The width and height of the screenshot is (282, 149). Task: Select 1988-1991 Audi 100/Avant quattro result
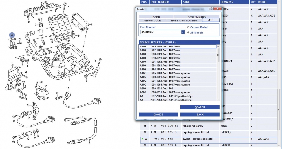coord(178,77)
